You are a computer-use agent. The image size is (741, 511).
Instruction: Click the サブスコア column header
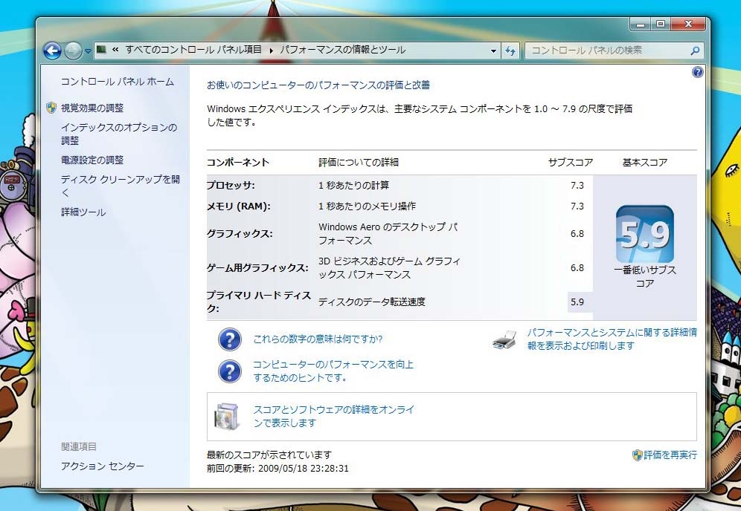point(571,163)
